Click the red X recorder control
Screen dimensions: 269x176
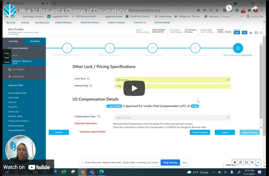(235, 162)
